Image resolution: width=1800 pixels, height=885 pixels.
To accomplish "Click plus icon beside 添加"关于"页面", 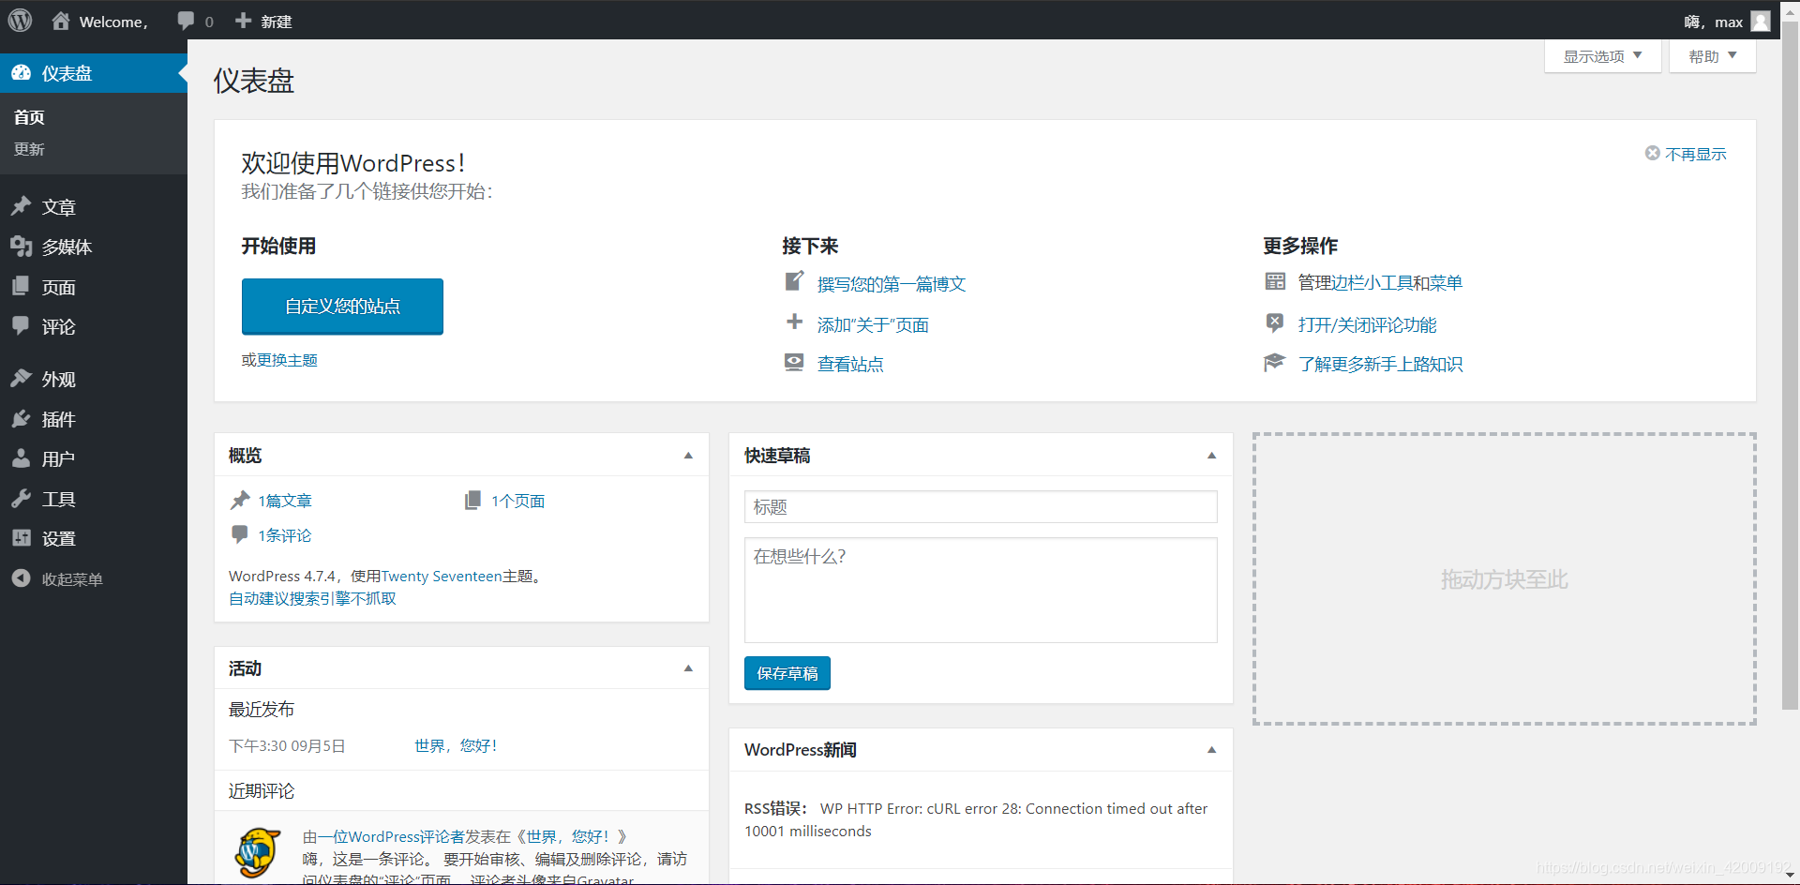I will tap(794, 322).
